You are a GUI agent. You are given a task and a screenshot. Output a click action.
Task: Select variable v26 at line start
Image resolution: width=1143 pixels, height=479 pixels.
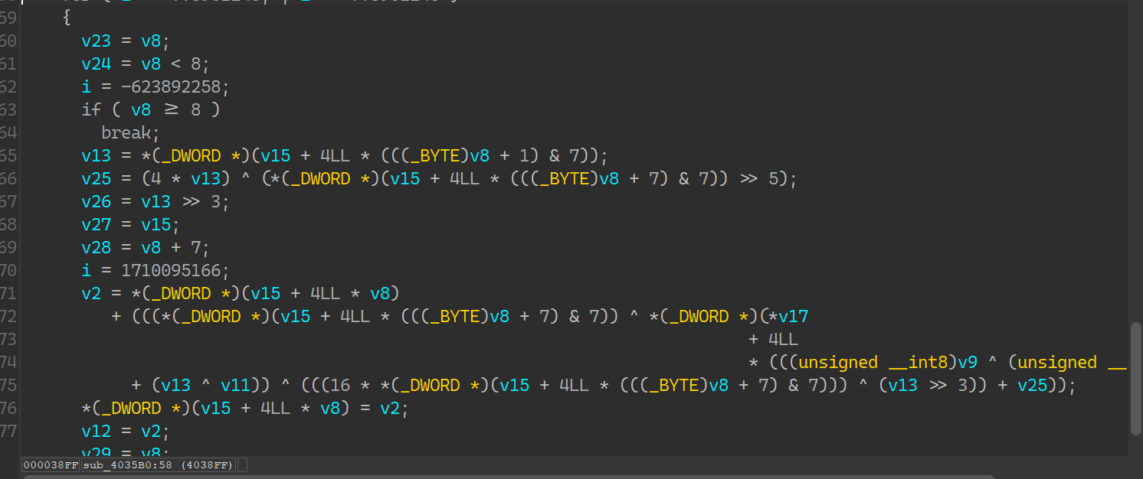[97, 202]
